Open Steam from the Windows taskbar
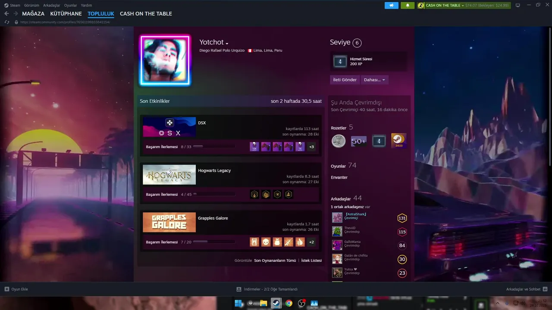Viewport: 552px width, 310px height. click(276, 303)
